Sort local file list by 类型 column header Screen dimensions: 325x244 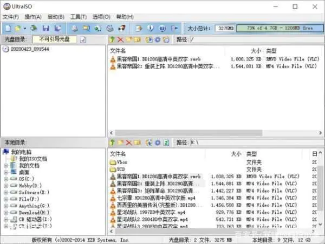251,154
